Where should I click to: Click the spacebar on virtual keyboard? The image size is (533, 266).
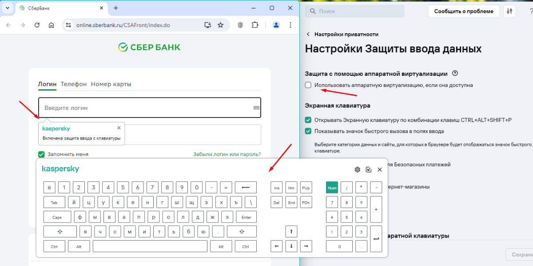click(x=150, y=246)
